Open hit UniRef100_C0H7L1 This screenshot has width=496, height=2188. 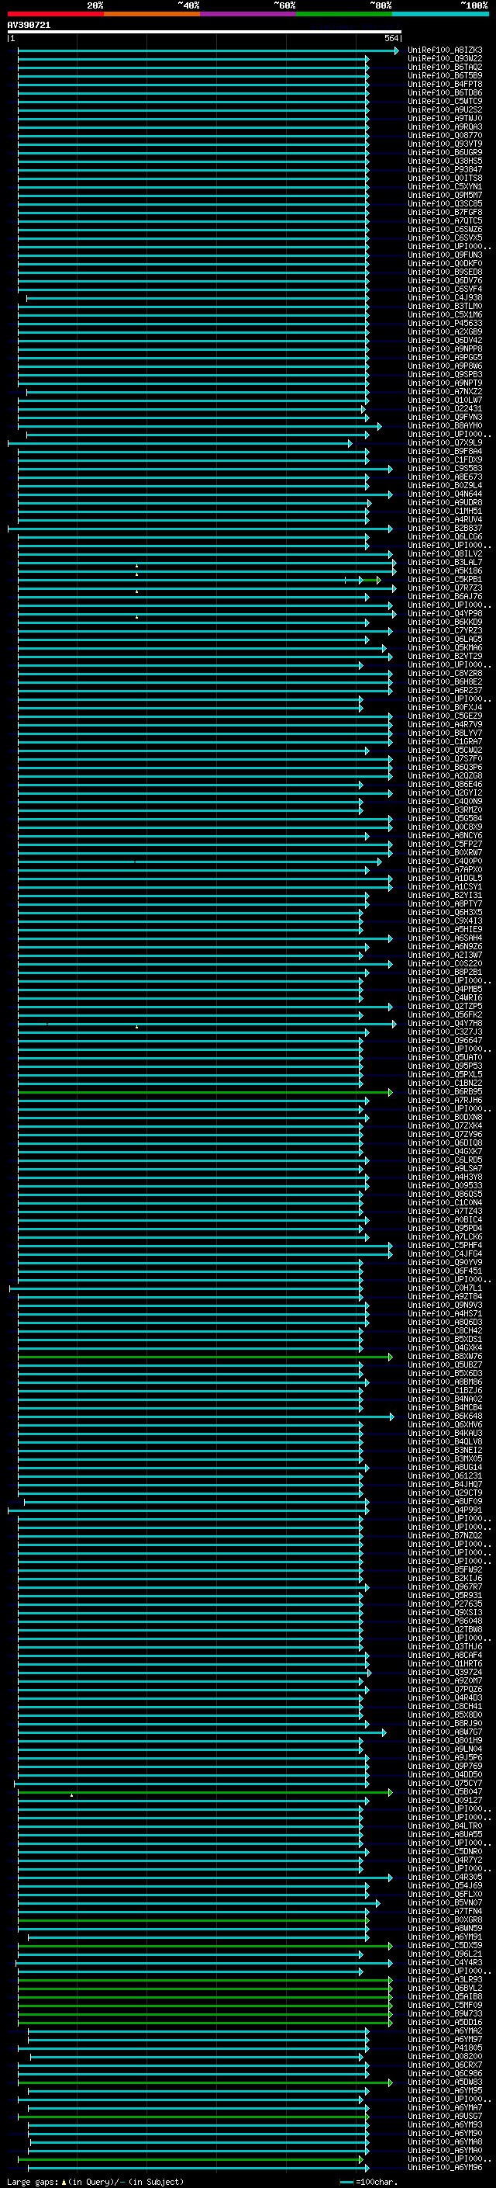445,1288
